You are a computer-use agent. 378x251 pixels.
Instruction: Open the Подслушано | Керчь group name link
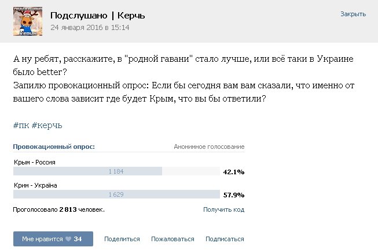98,16
